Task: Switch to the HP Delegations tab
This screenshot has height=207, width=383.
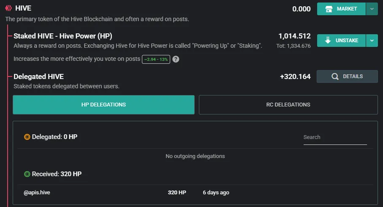Action: [x=103, y=105]
